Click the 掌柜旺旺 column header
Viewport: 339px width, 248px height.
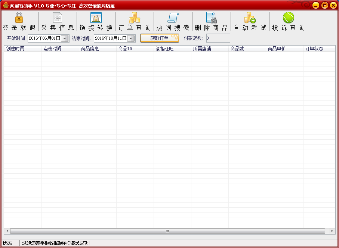click(x=172, y=49)
